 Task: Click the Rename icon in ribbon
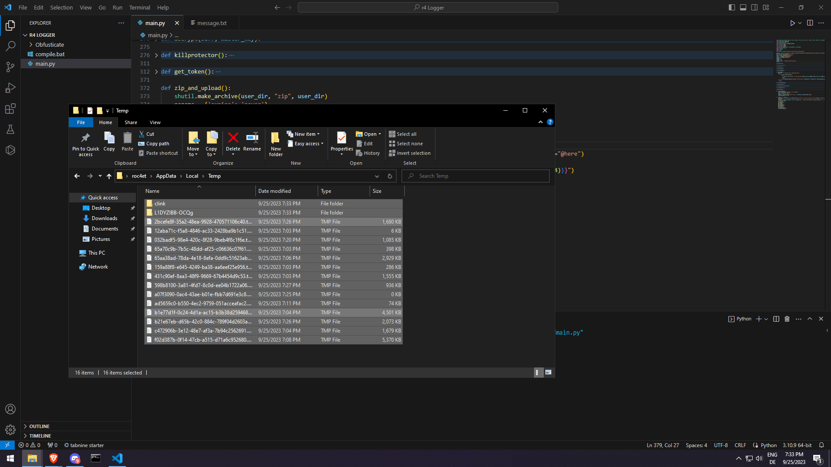(252, 138)
